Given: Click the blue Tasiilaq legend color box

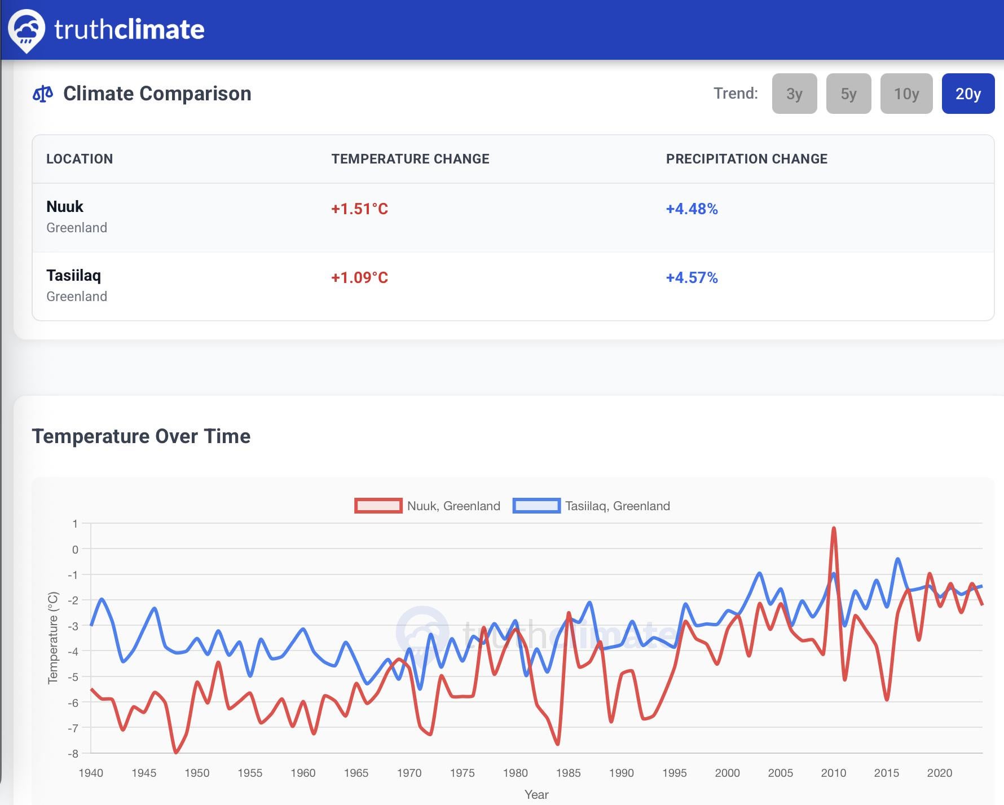Looking at the screenshot, I should [x=536, y=506].
